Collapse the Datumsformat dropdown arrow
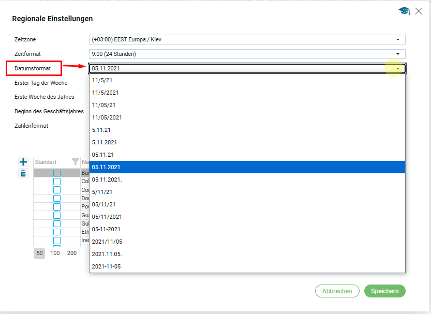This screenshot has height=314, width=431. coord(397,68)
